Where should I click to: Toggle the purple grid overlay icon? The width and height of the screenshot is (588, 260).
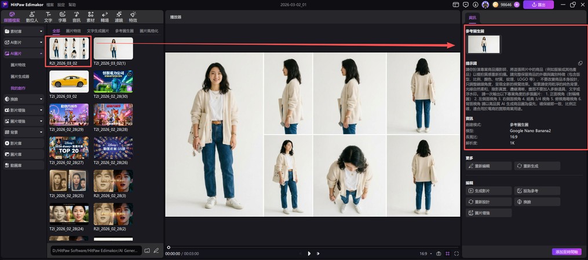tap(447, 254)
